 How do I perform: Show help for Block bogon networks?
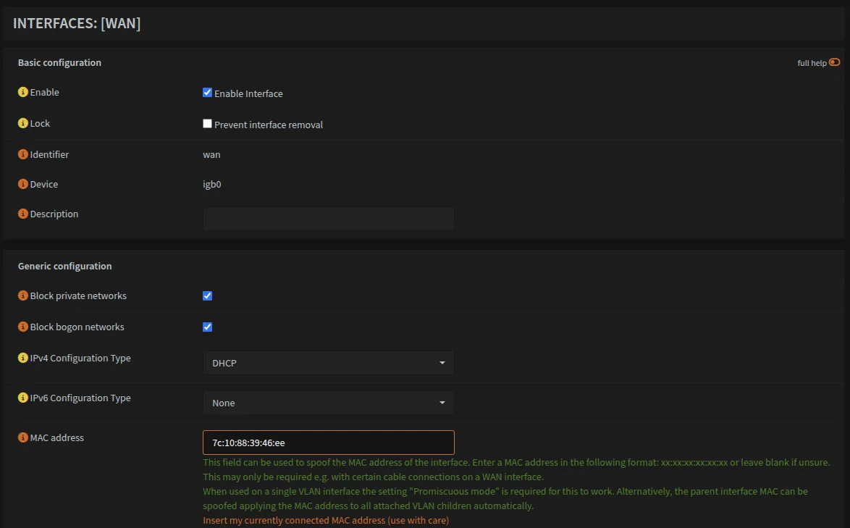(x=23, y=327)
